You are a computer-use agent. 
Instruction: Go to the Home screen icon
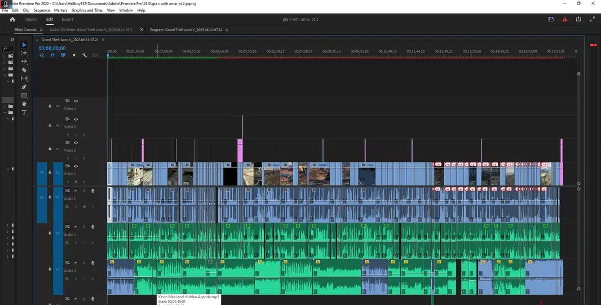(x=12, y=19)
